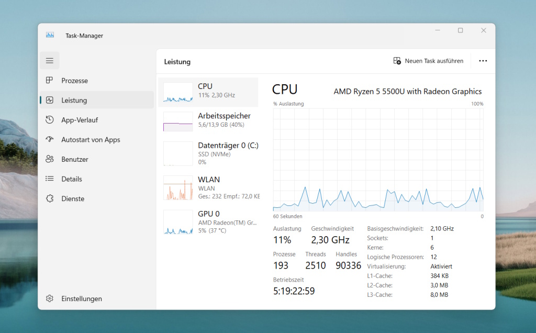Click the Prozesse grid icon
This screenshot has height=333, width=536.
[x=50, y=81]
